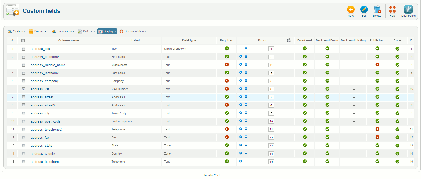This screenshot has width=421, height=179.
Task: Select the address_street row checkbox
Action: tap(23, 97)
